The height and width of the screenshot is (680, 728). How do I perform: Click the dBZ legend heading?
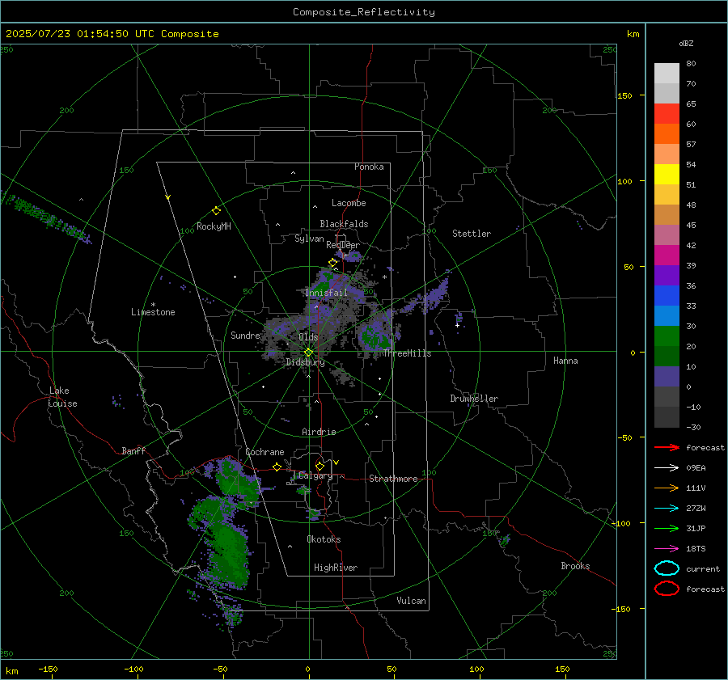click(686, 44)
